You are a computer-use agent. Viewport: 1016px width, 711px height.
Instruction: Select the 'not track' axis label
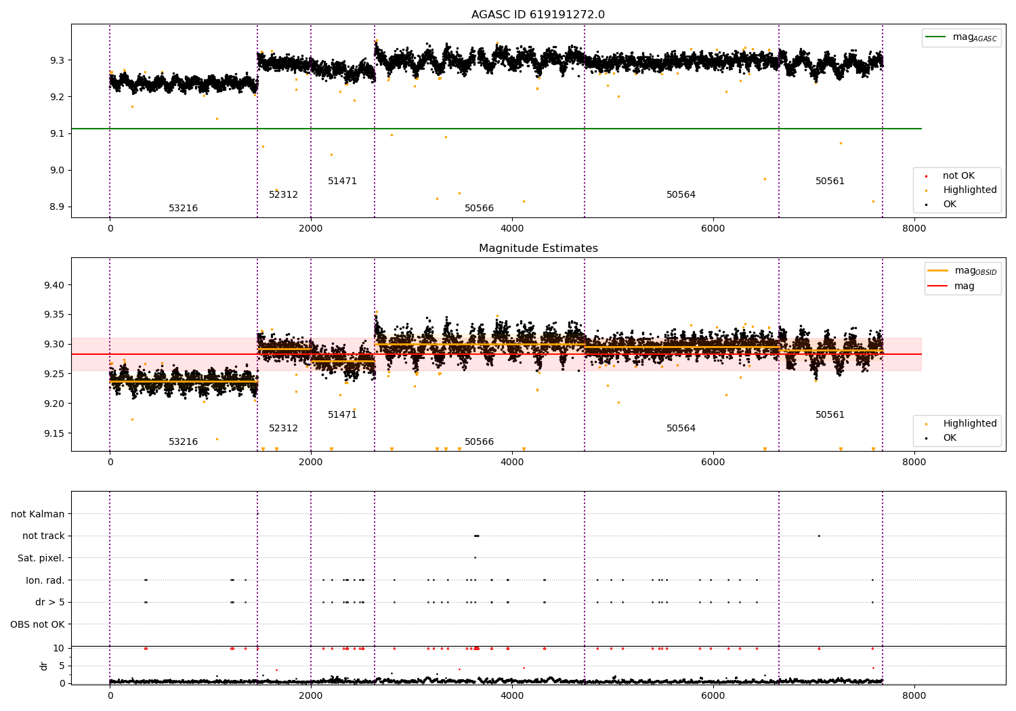(x=43, y=536)
